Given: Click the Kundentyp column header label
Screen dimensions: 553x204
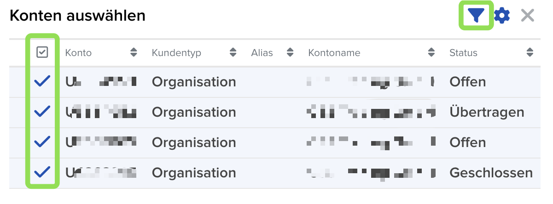Looking at the screenshot, I should (176, 53).
